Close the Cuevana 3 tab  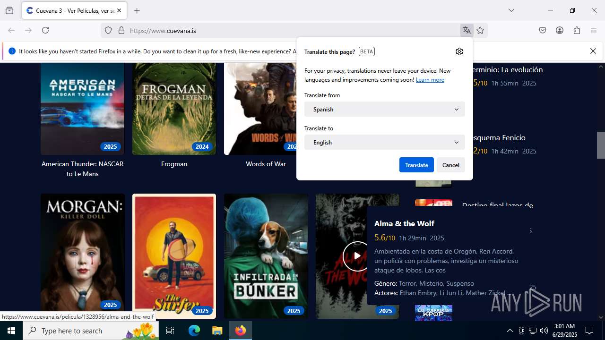(x=119, y=10)
